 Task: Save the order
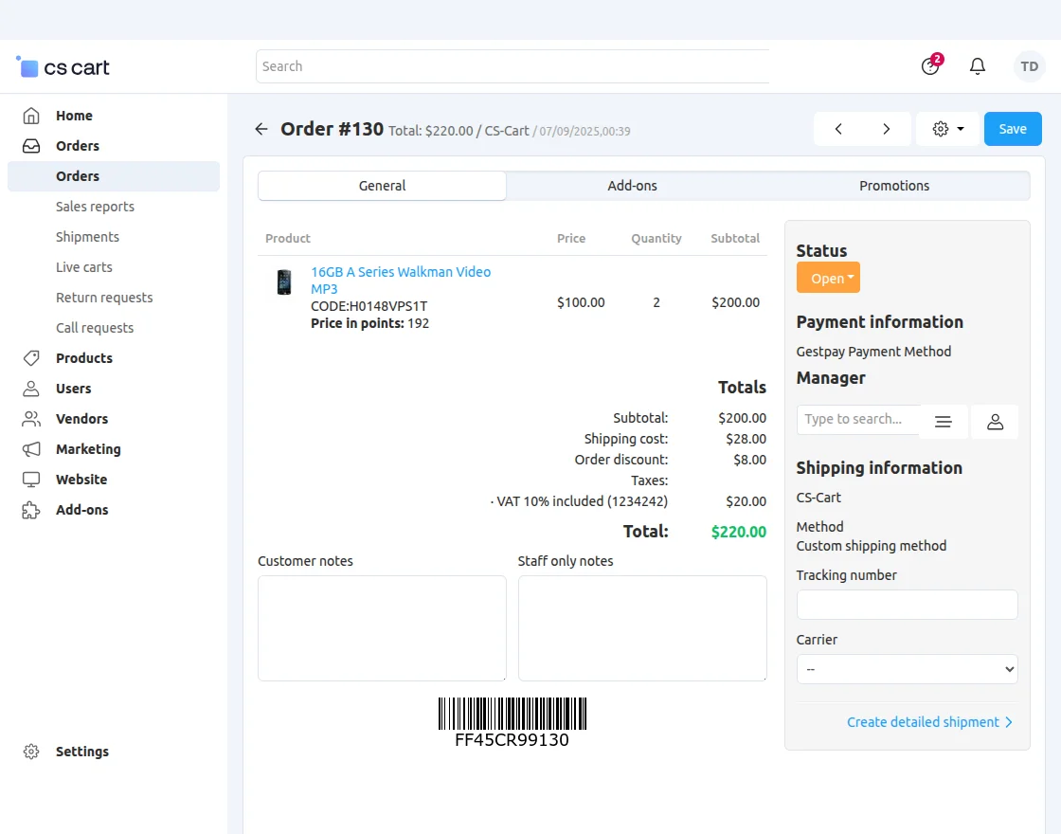[1013, 129]
